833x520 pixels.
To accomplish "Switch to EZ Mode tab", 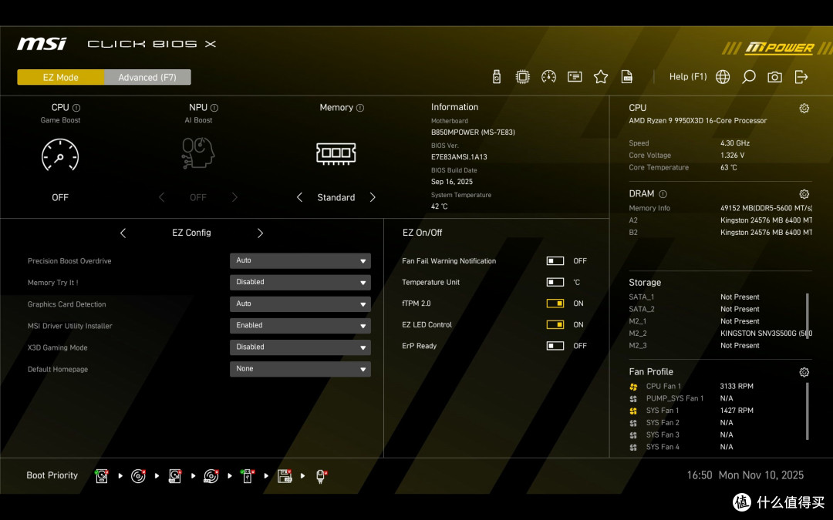I will coord(61,78).
